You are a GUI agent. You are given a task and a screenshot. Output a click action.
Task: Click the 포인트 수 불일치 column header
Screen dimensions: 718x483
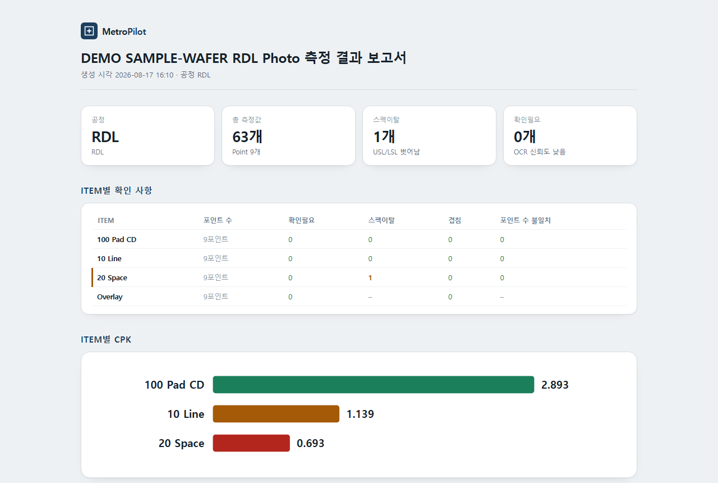526,220
